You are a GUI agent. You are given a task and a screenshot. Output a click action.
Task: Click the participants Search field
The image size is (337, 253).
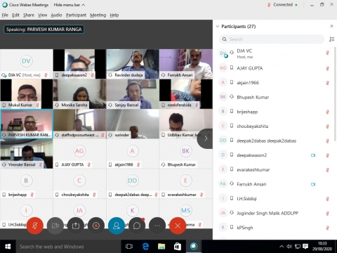(x=272, y=39)
